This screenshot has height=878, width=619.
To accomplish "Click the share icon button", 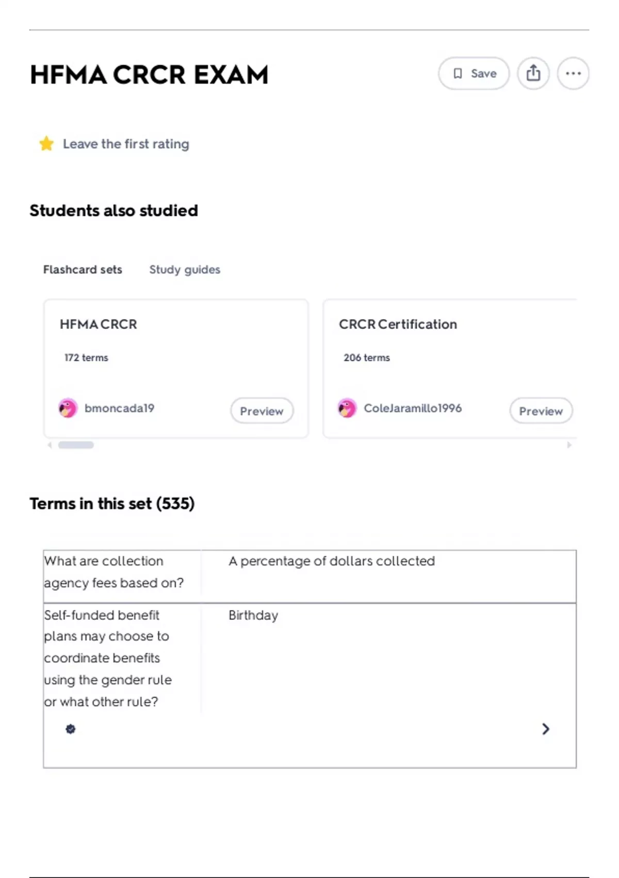I will [x=533, y=73].
